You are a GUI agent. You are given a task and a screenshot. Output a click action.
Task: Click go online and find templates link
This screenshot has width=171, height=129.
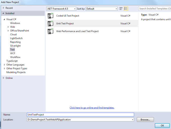coord(92,108)
